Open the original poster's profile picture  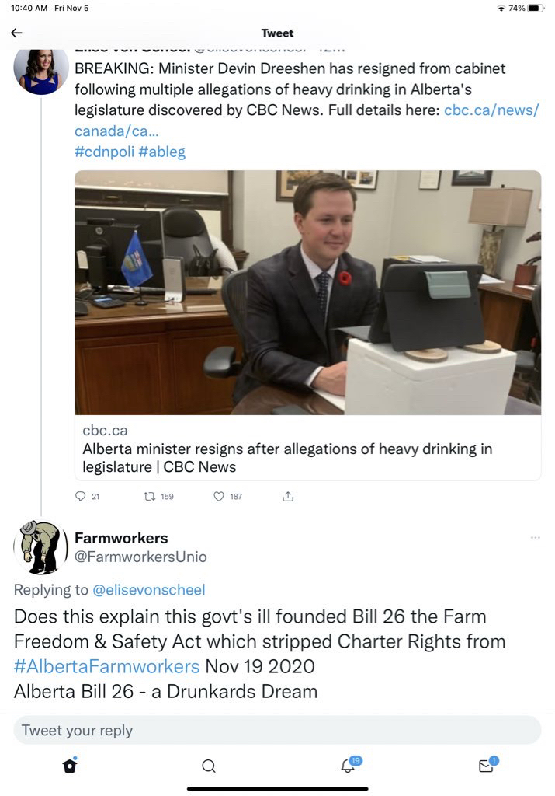(36, 72)
